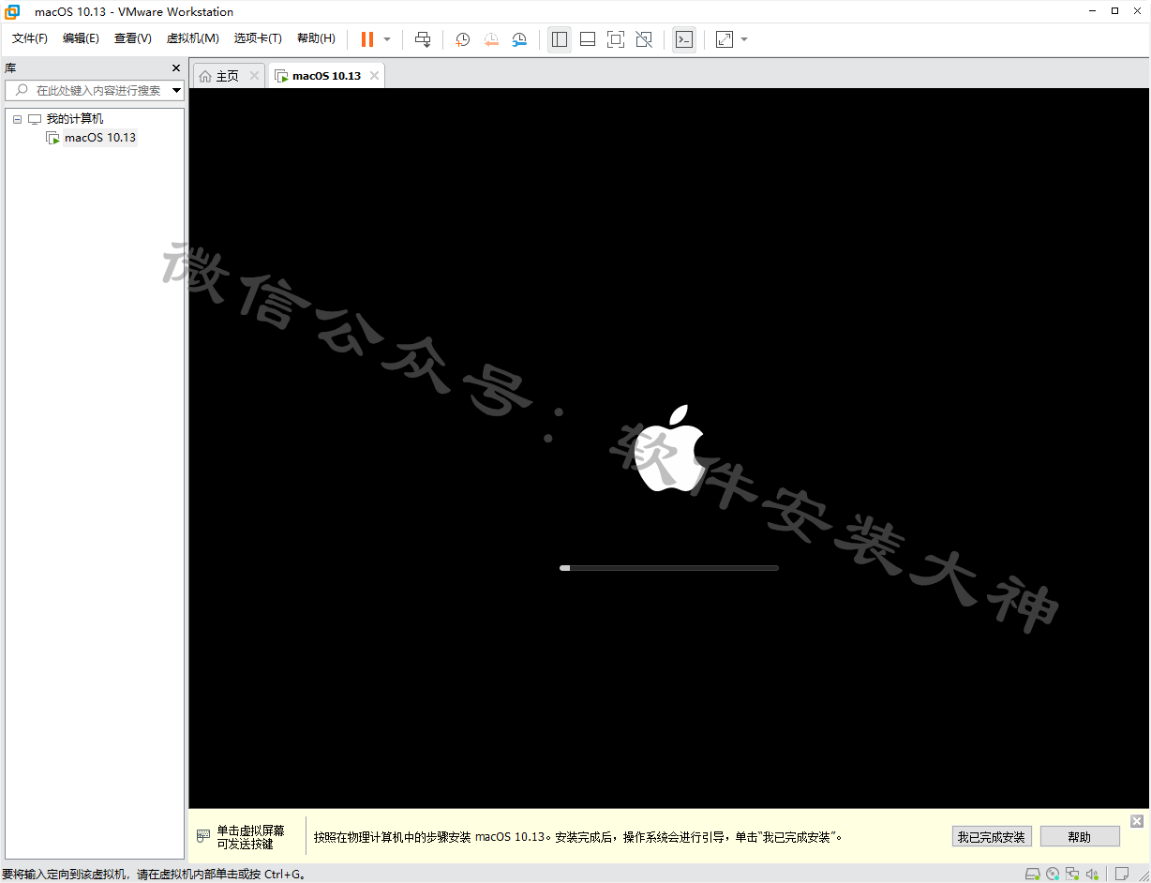Click the search magnifier icon in library
1151x883 pixels.
[x=22, y=91]
